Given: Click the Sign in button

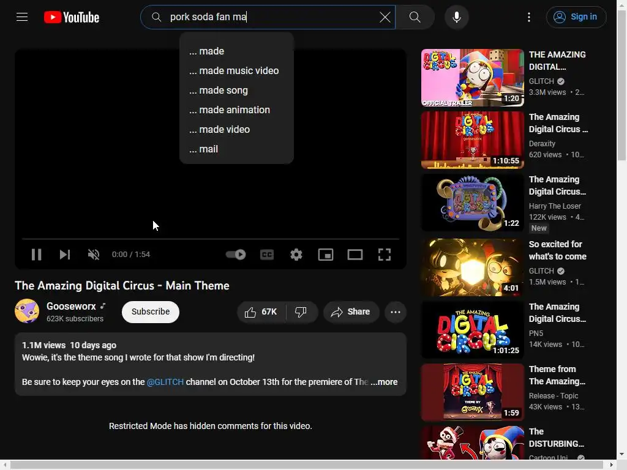Looking at the screenshot, I should [576, 17].
